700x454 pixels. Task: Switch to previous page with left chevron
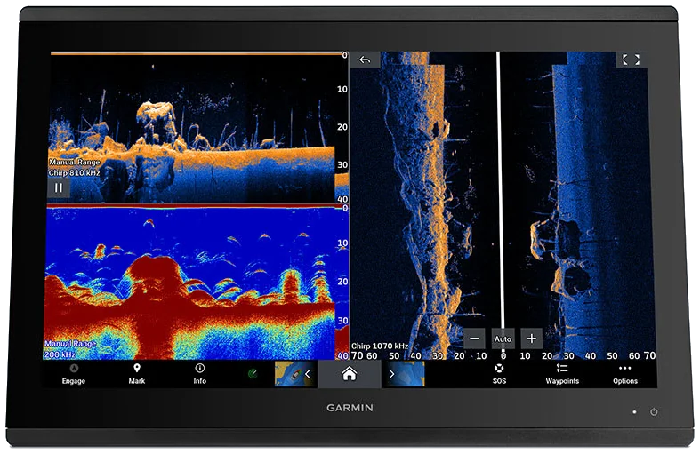point(308,374)
